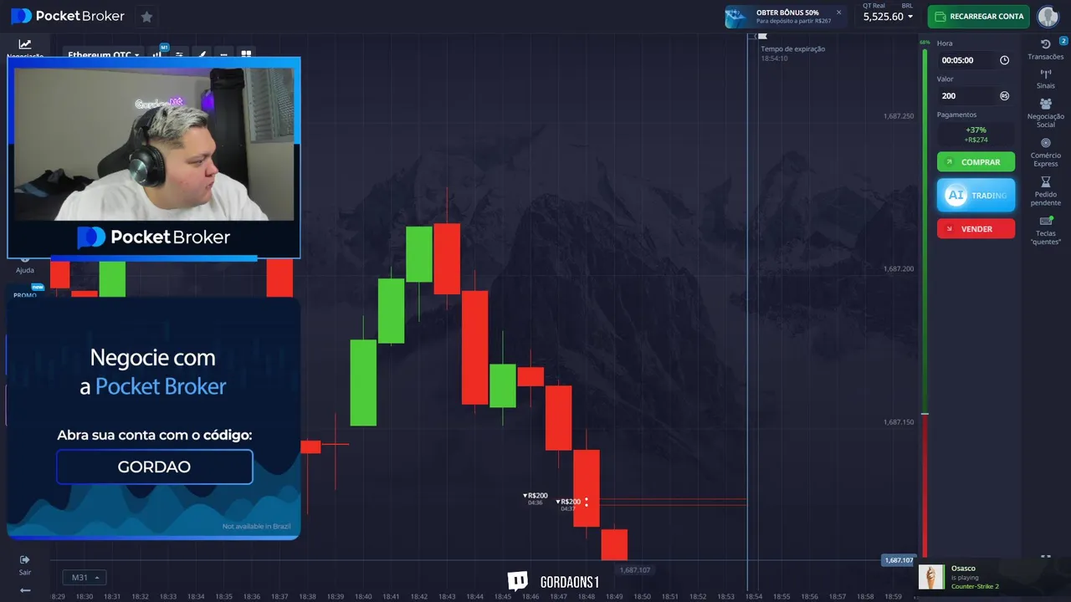1071x602 pixels.
Task: Click the second R$200 trade marker at 04:37
Action: tap(568, 504)
